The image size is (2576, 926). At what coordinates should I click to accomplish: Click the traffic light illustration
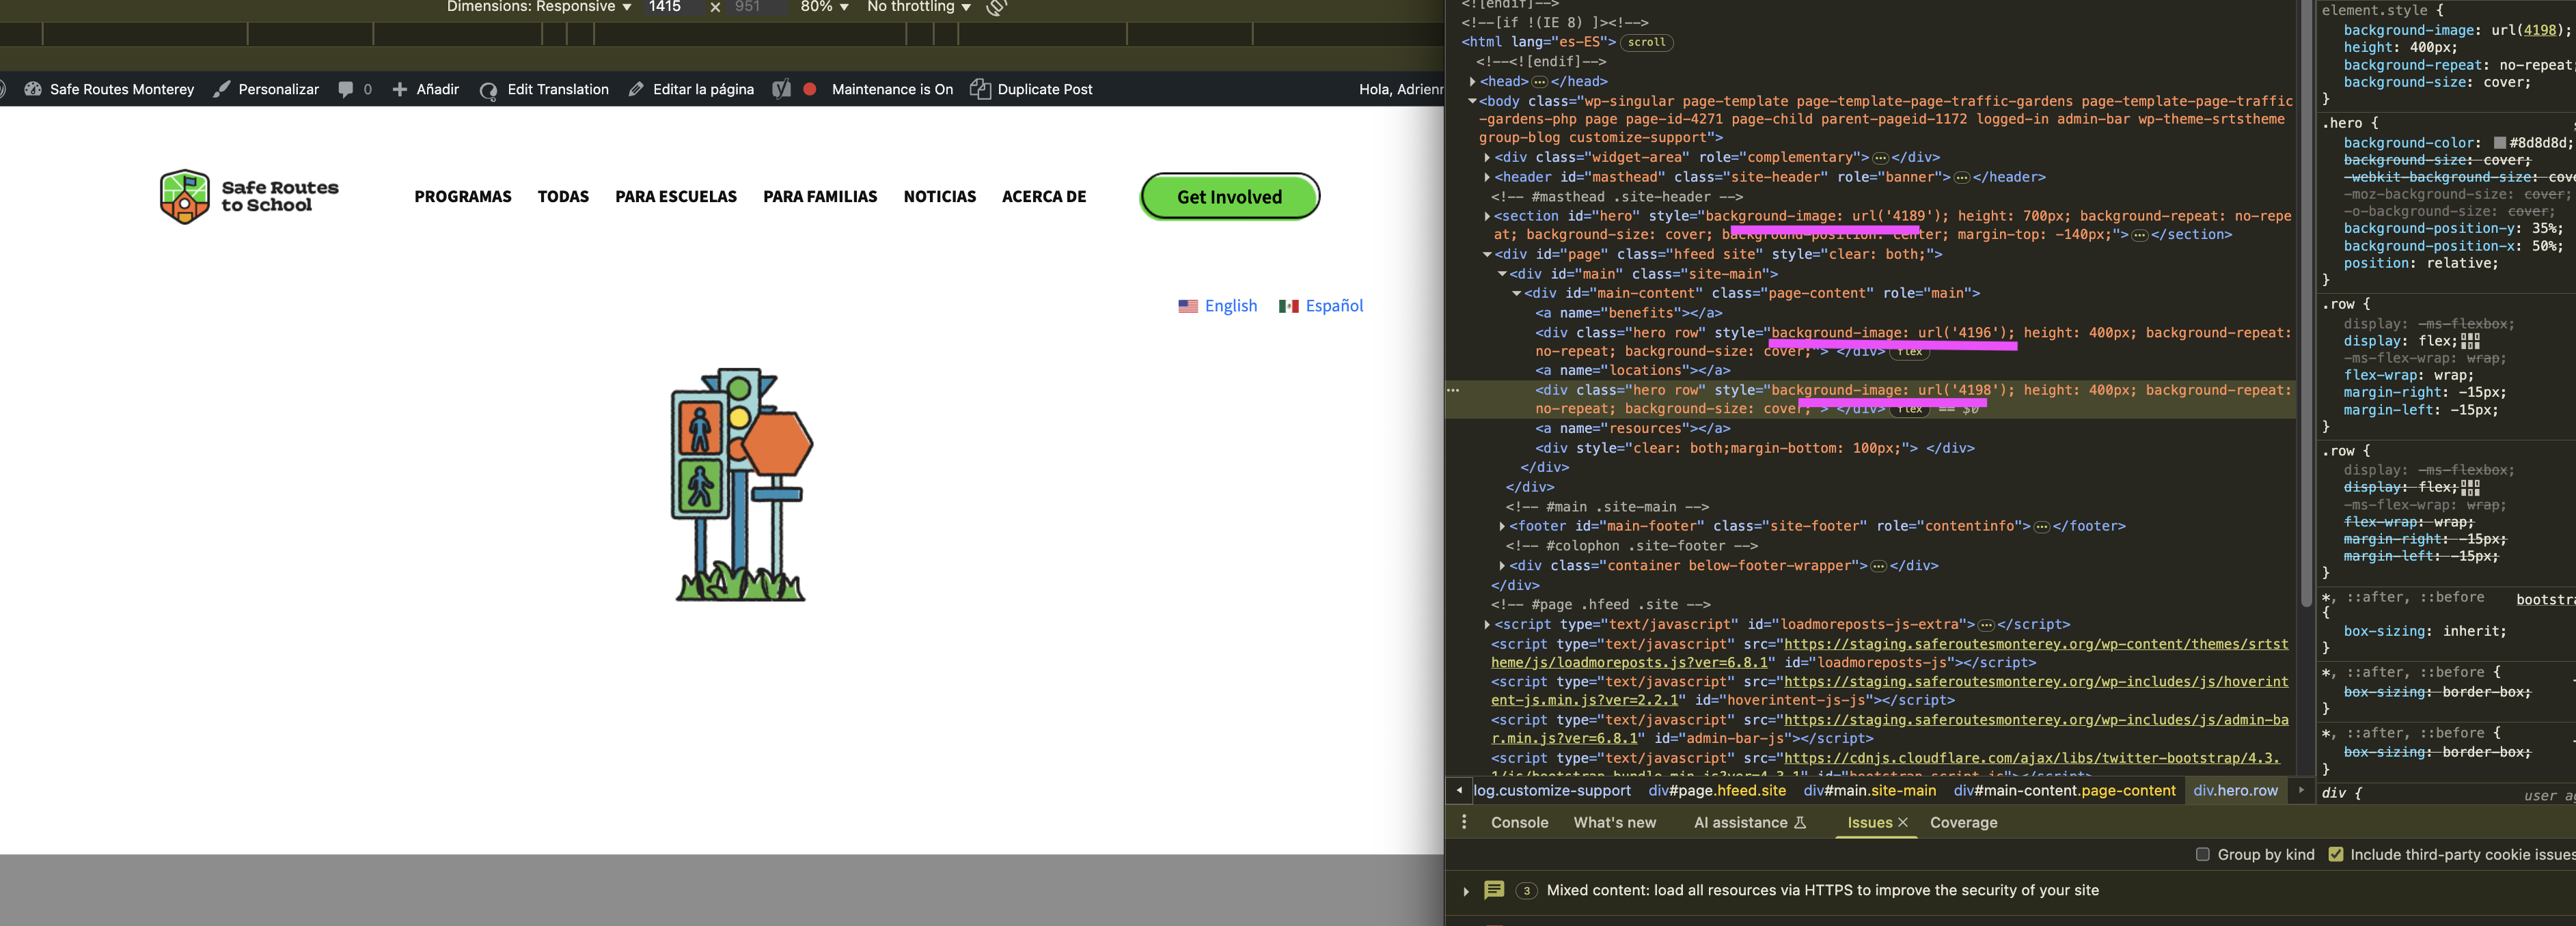[x=741, y=484]
